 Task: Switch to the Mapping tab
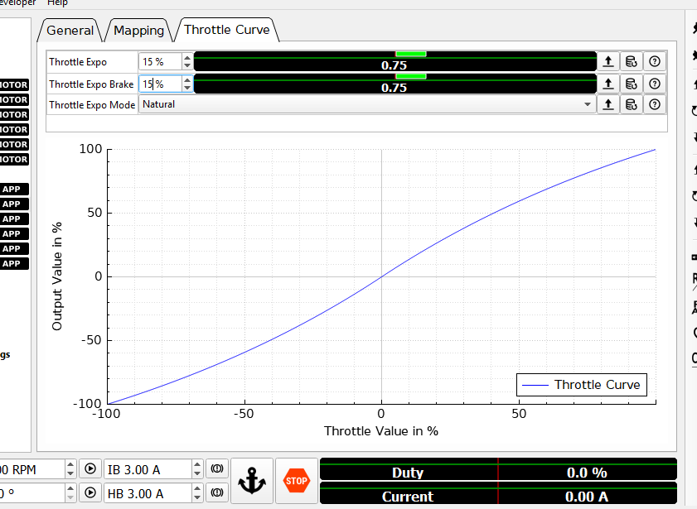click(x=138, y=31)
